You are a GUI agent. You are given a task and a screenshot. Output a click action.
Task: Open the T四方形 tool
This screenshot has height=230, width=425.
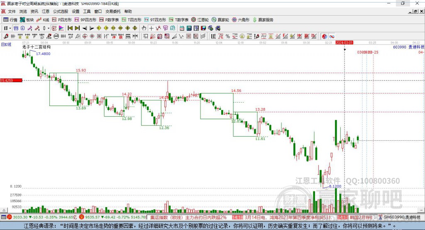(132, 20)
